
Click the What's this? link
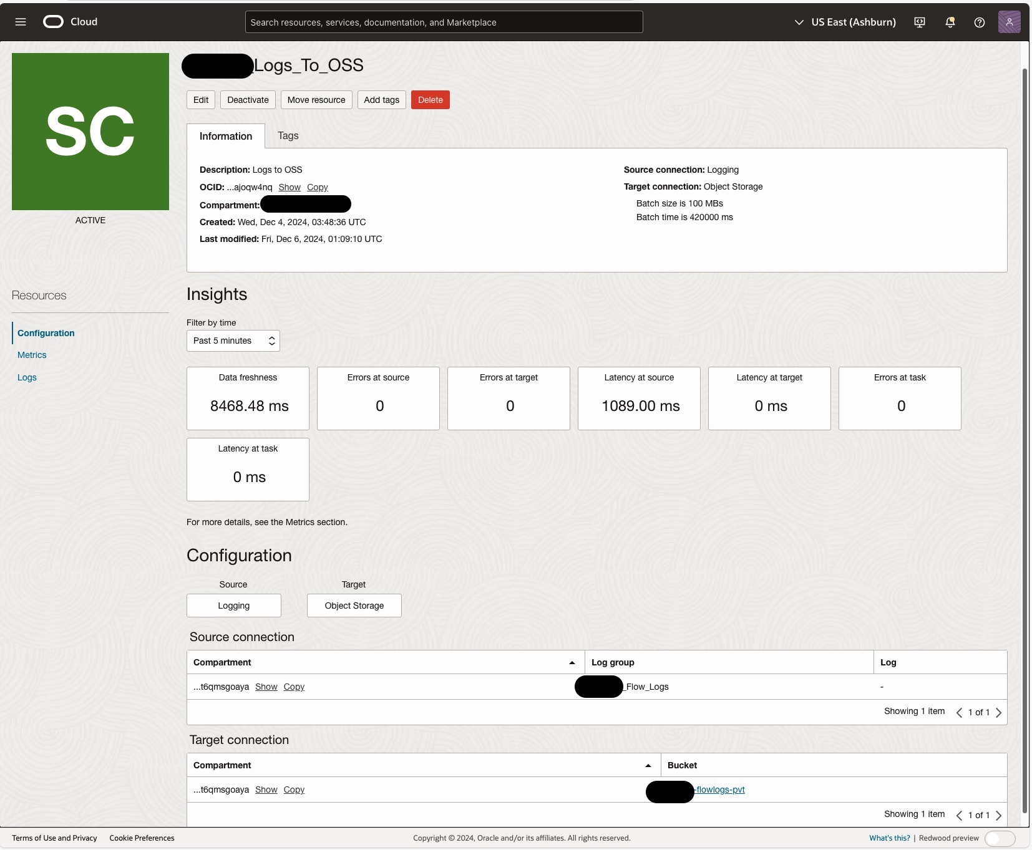coord(890,838)
